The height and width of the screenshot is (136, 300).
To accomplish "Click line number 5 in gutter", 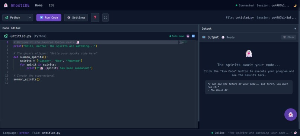I will (7, 57).
